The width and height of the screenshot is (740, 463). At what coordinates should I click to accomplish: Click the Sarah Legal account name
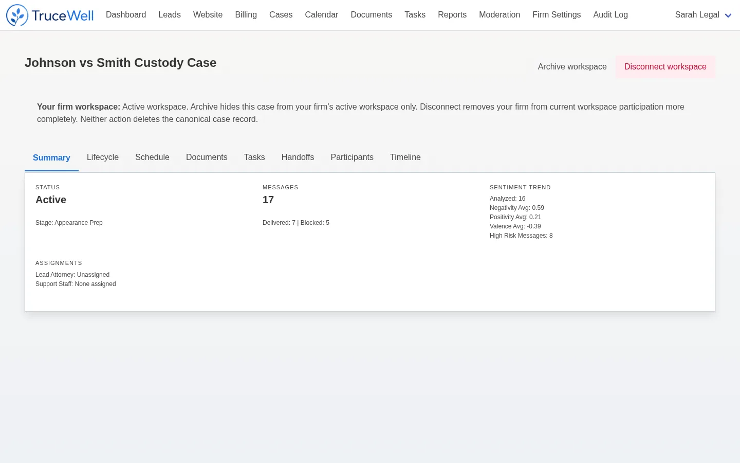697,15
